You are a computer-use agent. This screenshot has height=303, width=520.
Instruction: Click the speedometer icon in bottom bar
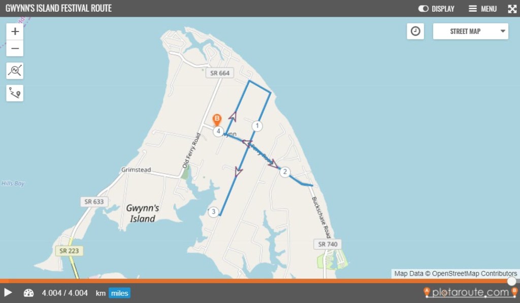tap(29, 293)
